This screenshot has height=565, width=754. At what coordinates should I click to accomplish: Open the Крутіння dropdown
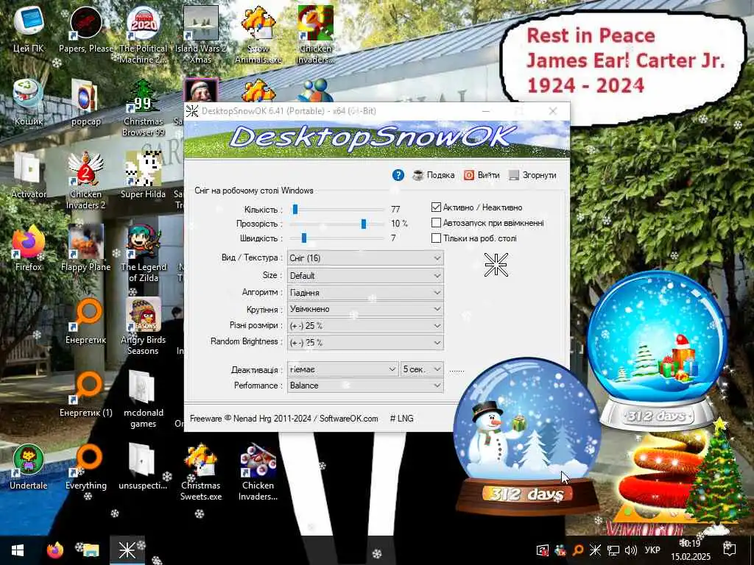point(365,309)
